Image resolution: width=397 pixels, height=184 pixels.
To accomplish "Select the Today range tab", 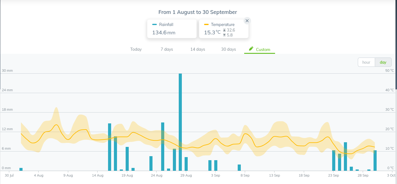I will click(136, 49).
